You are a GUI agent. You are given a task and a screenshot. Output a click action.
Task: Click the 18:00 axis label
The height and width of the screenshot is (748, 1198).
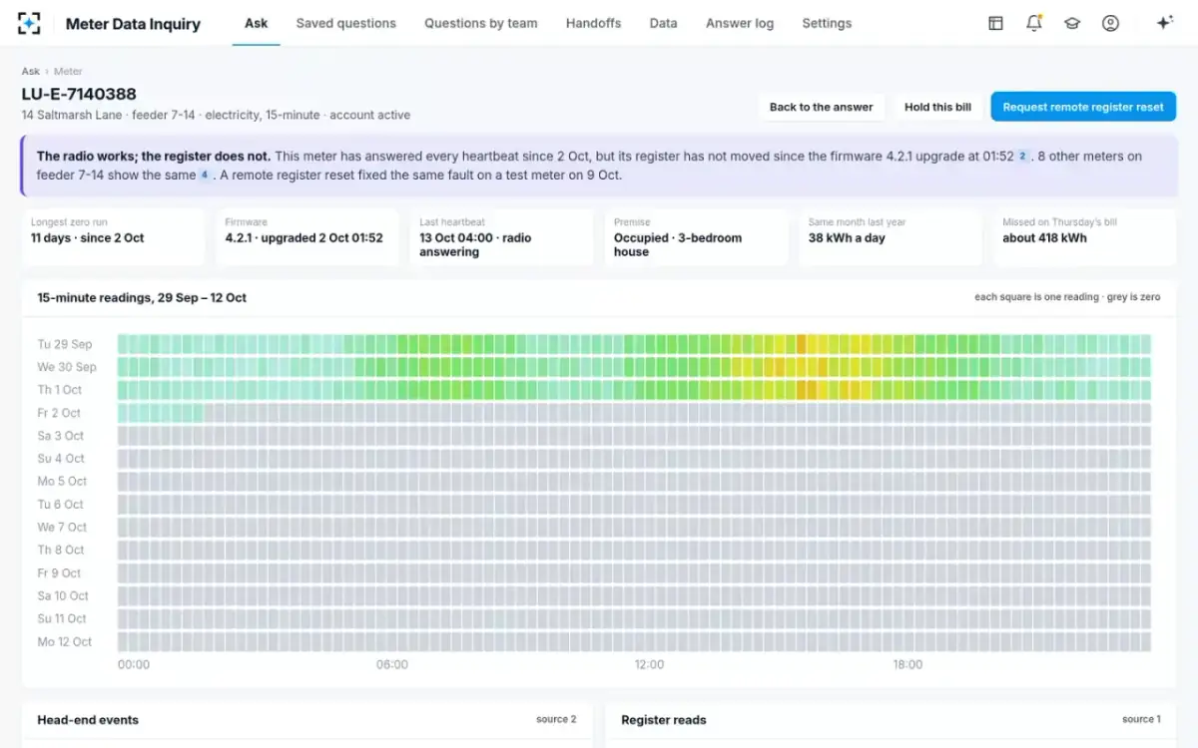(x=907, y=664)
